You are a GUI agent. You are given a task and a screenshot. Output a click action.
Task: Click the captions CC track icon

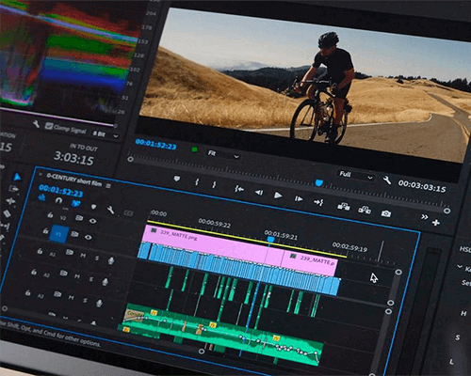coord(128,213)
